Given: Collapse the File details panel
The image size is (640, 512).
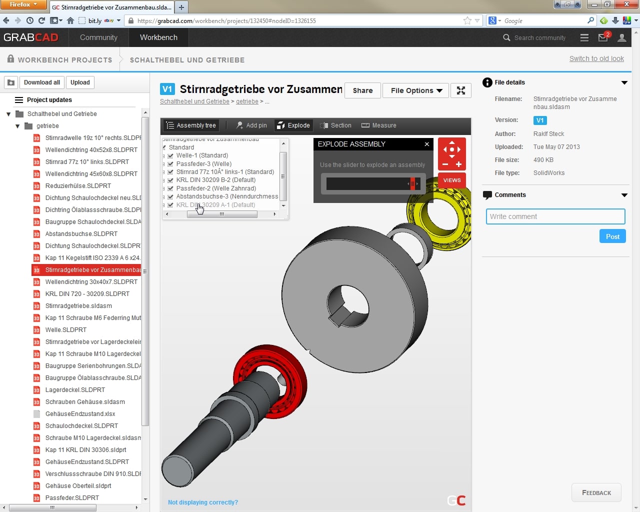Looking at the screenshot, I should [624, 82].
